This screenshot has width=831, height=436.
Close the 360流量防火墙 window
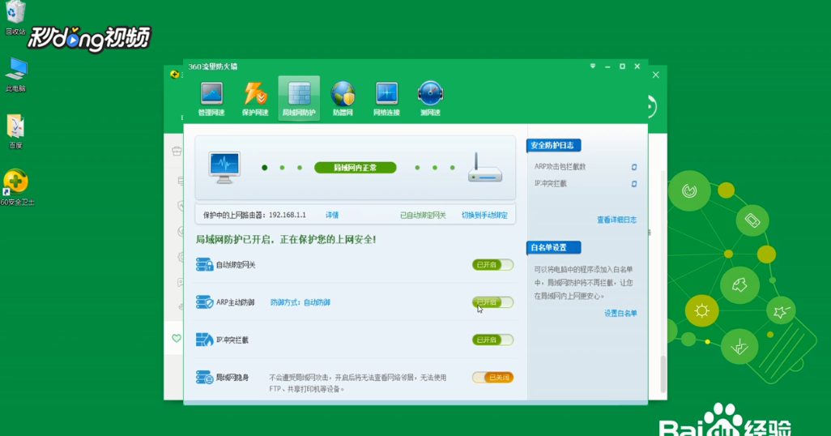coord(637,66)
